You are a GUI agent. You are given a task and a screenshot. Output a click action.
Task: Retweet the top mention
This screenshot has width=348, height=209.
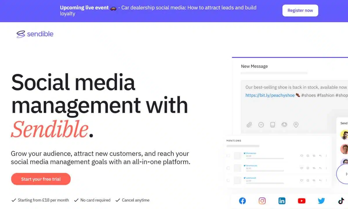(314, 156)
